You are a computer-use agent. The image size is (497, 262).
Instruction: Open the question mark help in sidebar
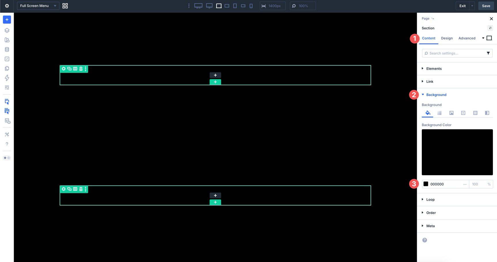coord(7,144)
